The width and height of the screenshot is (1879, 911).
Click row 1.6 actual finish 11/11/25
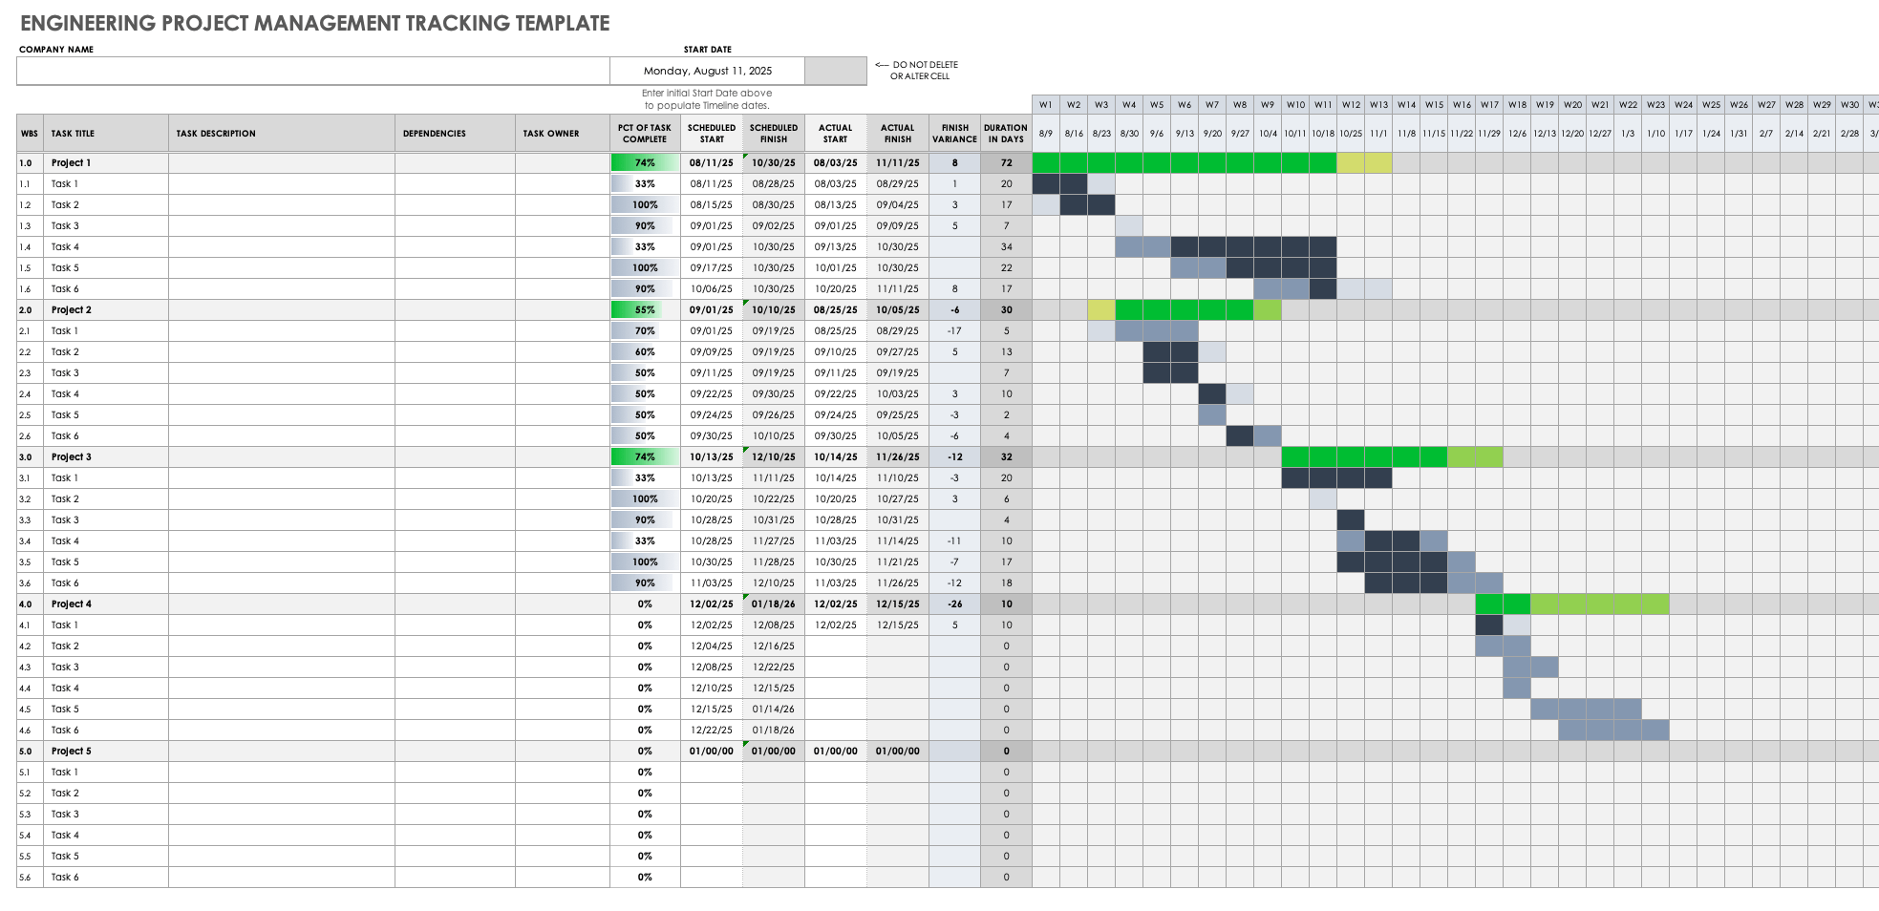tap(898, 288)
